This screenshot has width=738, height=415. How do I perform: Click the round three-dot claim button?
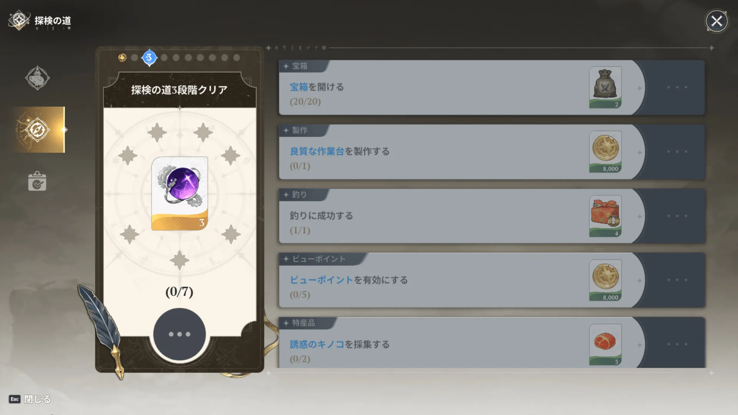point(180,334)
